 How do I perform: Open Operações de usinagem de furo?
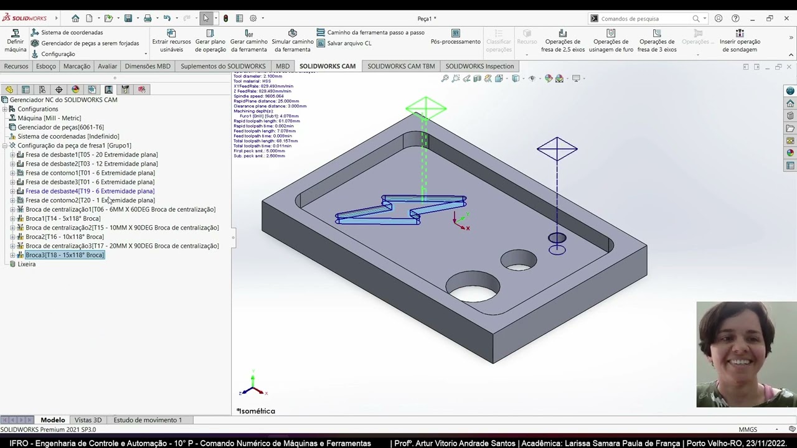click(611, 41)
